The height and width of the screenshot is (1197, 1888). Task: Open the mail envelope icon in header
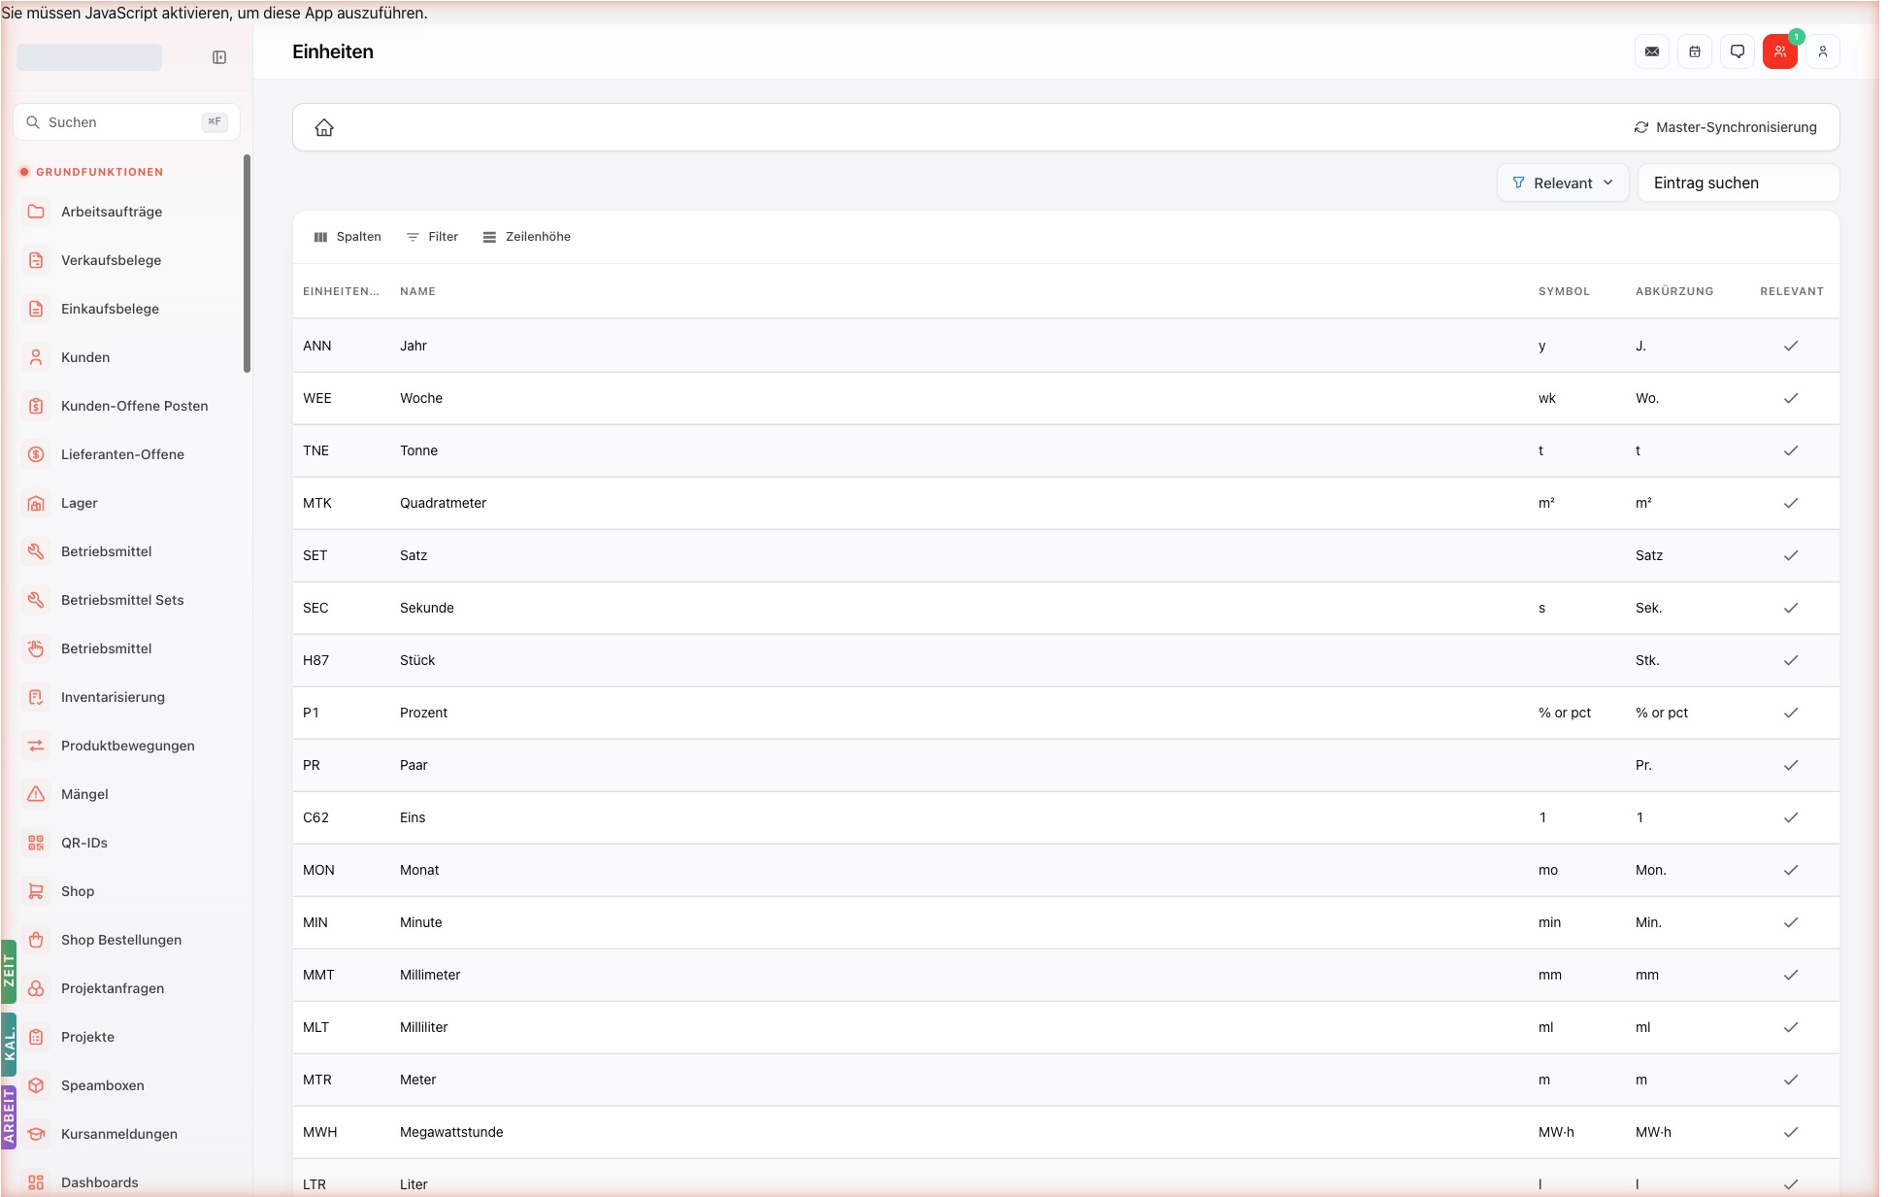click(1652, 51)
